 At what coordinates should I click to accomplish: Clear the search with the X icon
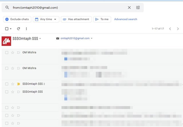129,8
